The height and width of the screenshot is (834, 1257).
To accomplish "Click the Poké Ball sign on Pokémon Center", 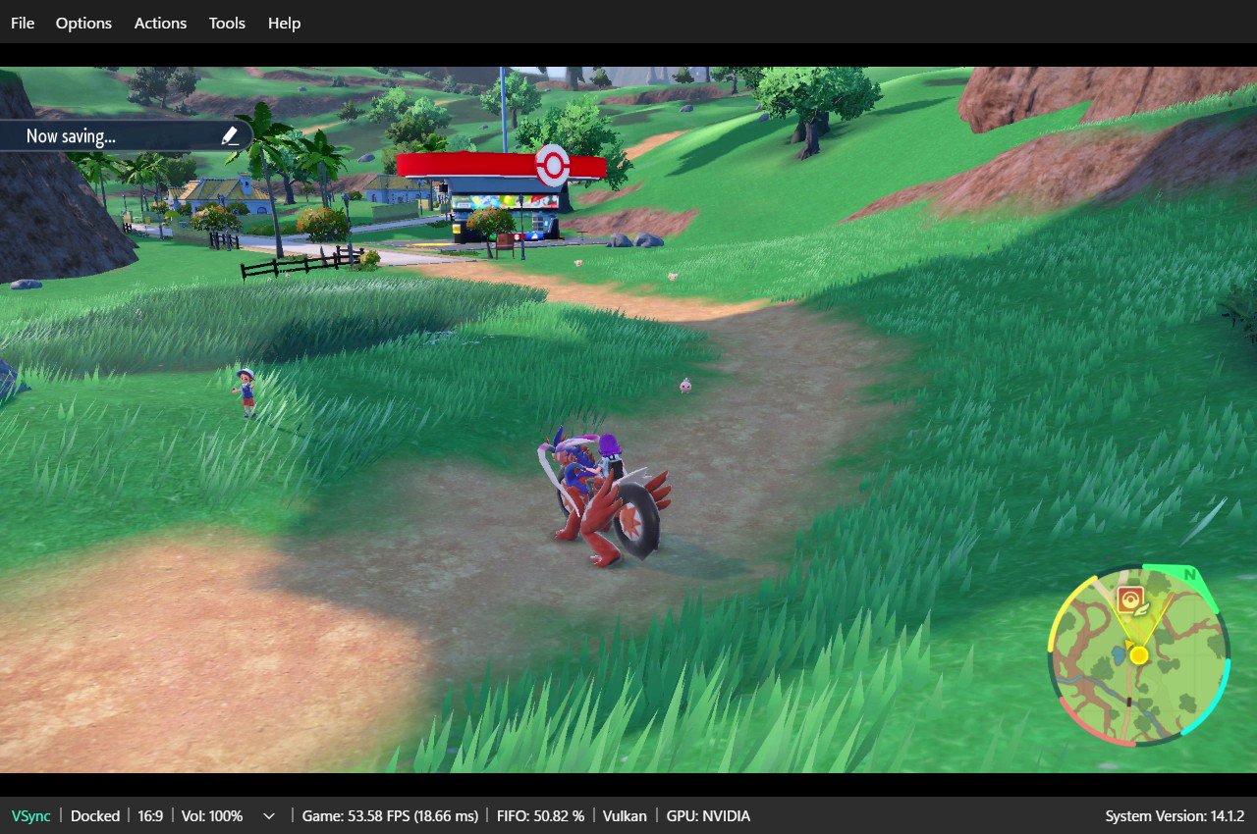I will click(x=552, y=165).
